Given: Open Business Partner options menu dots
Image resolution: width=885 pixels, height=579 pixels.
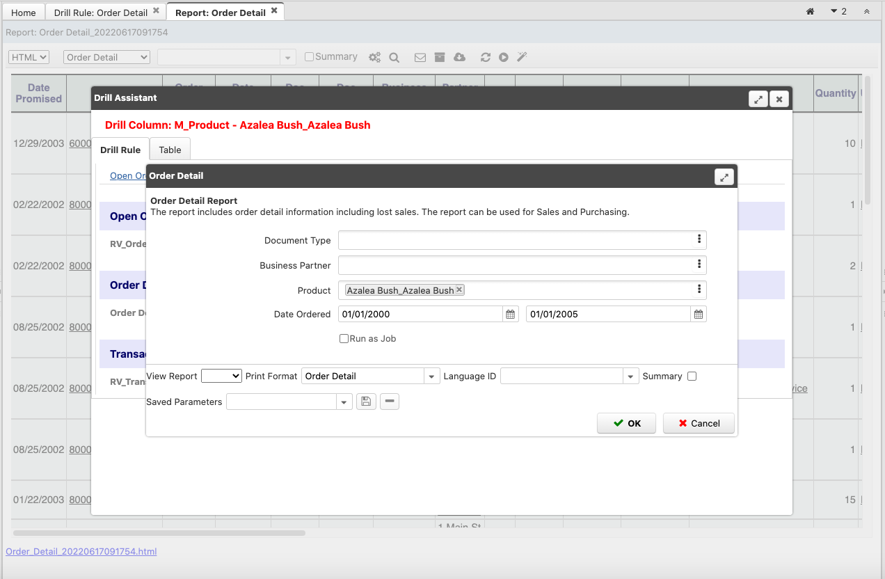Looking at the screenshot, I should coord(699,264).
